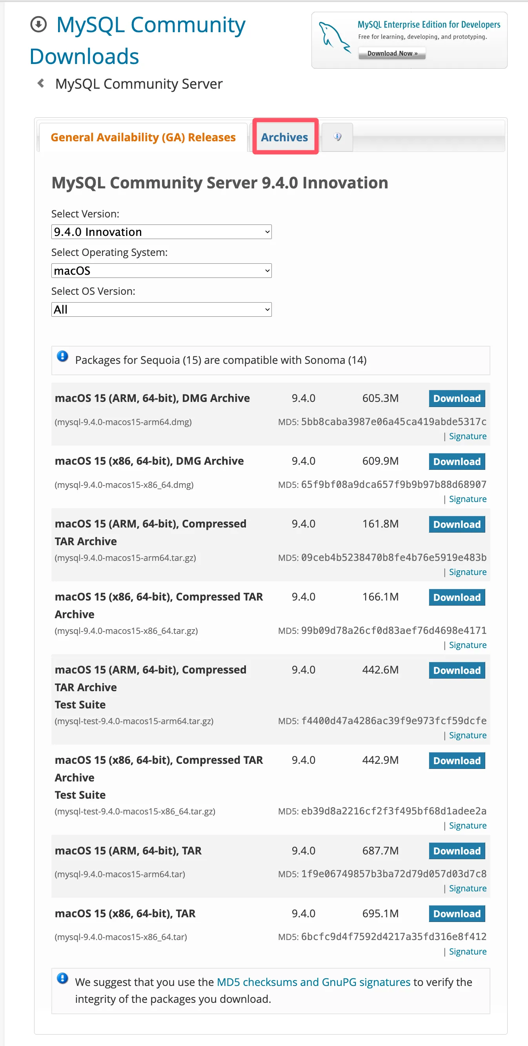
Task: Select the General Availability (GA) Releases tab
Action: (x=143, y=137)
